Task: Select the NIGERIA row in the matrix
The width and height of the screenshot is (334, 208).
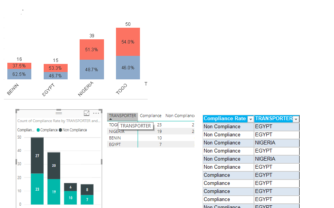Action: point(151,131)
